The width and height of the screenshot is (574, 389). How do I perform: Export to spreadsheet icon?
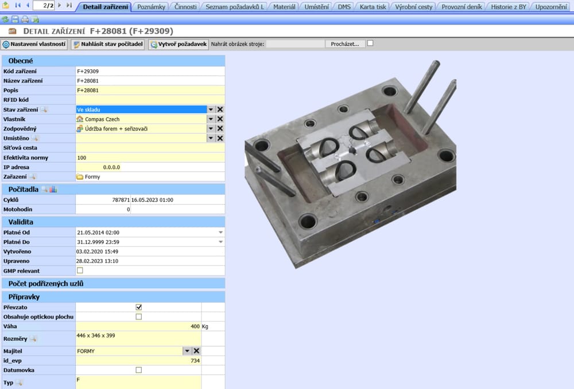[35, 19]
